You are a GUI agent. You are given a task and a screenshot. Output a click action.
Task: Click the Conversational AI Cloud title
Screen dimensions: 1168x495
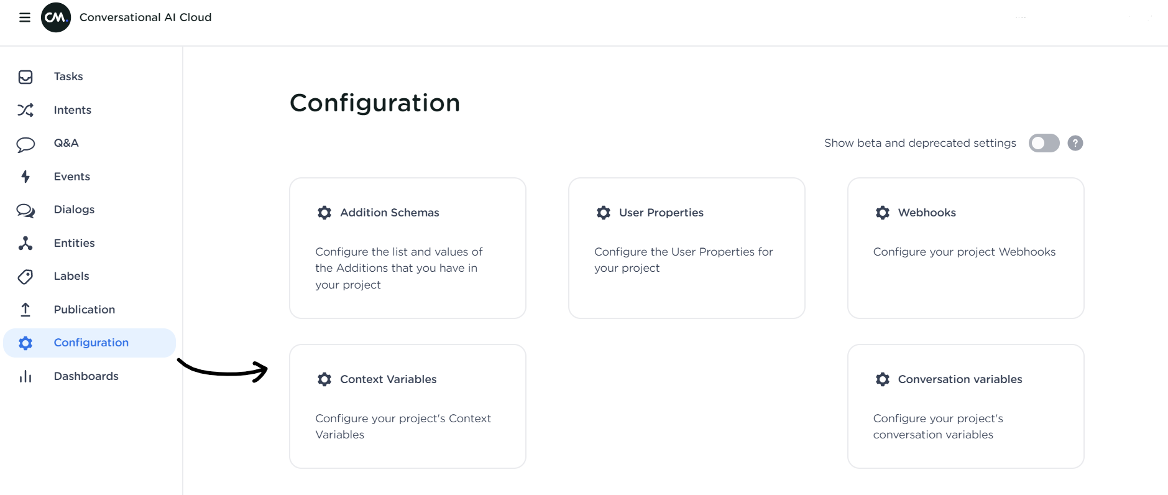click(x=145, y=17)
